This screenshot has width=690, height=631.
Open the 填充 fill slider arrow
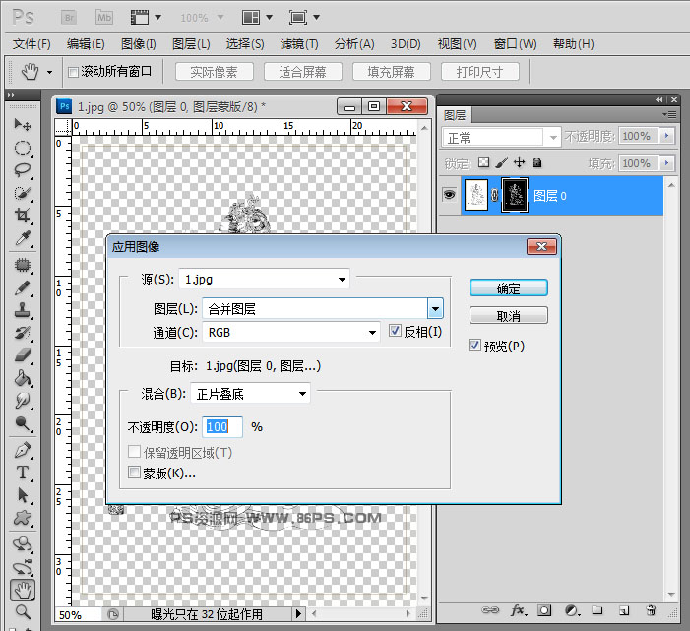click(x=666, y=163)
